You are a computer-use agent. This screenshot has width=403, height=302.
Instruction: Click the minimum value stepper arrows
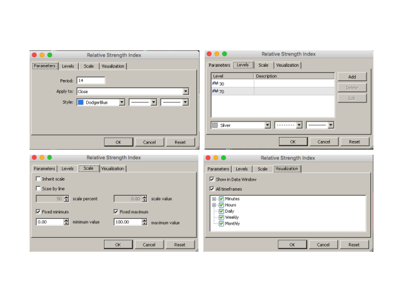66,222
